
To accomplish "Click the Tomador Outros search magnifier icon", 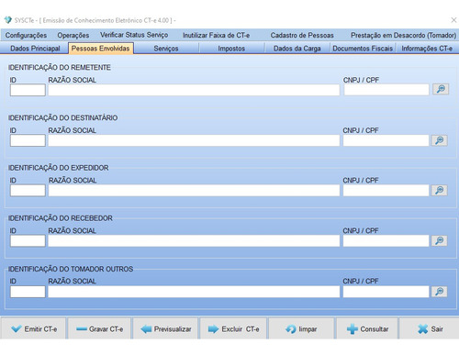I will (440, 292).
